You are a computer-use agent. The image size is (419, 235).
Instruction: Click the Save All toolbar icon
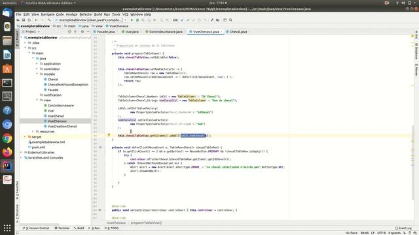click(24, 20)
